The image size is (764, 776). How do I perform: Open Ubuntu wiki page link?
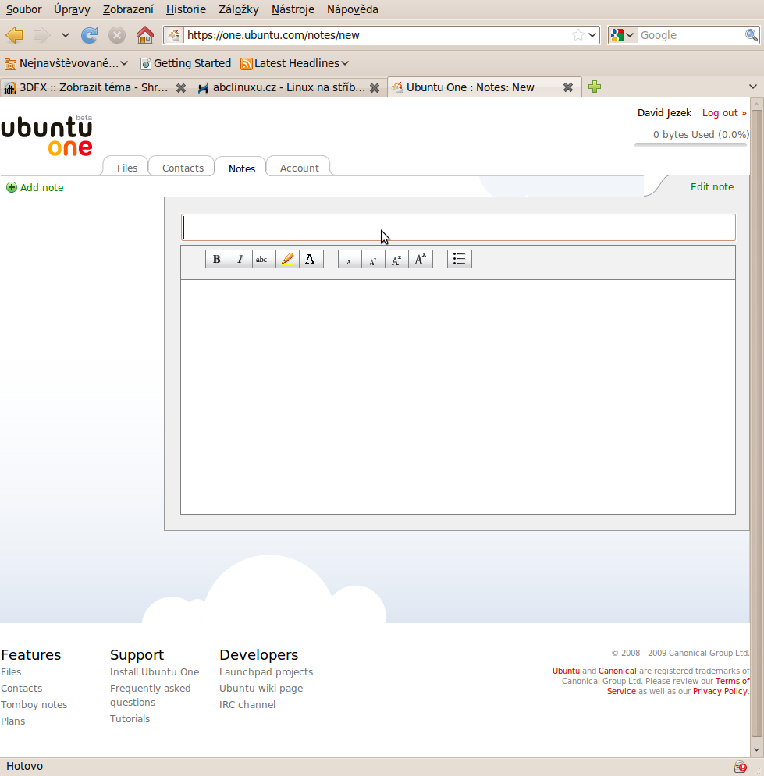(261, 689)
